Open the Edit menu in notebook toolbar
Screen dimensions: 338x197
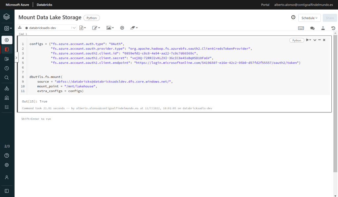coord(96,28)
